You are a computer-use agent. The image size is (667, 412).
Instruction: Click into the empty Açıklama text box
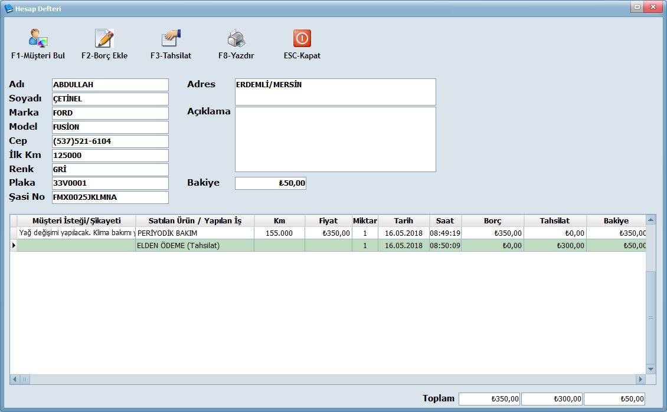pos(335,139)
